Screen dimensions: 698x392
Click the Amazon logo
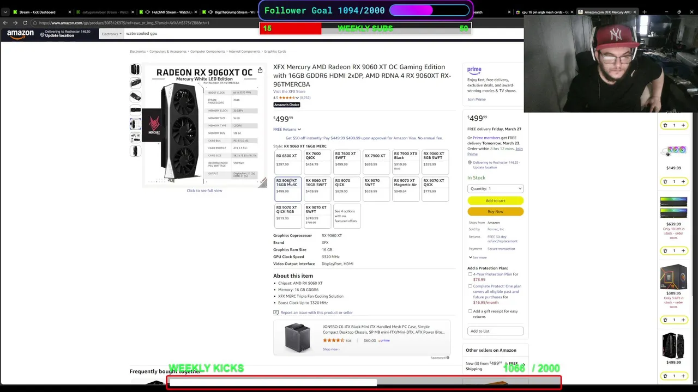click(20, 34)
